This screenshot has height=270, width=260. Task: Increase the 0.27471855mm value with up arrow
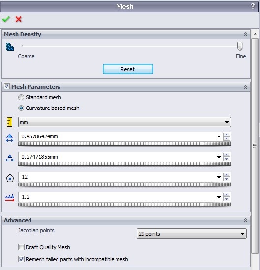coord(227,155)
